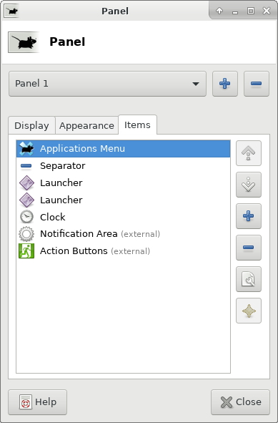
Task: Click the move item up arrow button
Action: (x=249, y=153)
